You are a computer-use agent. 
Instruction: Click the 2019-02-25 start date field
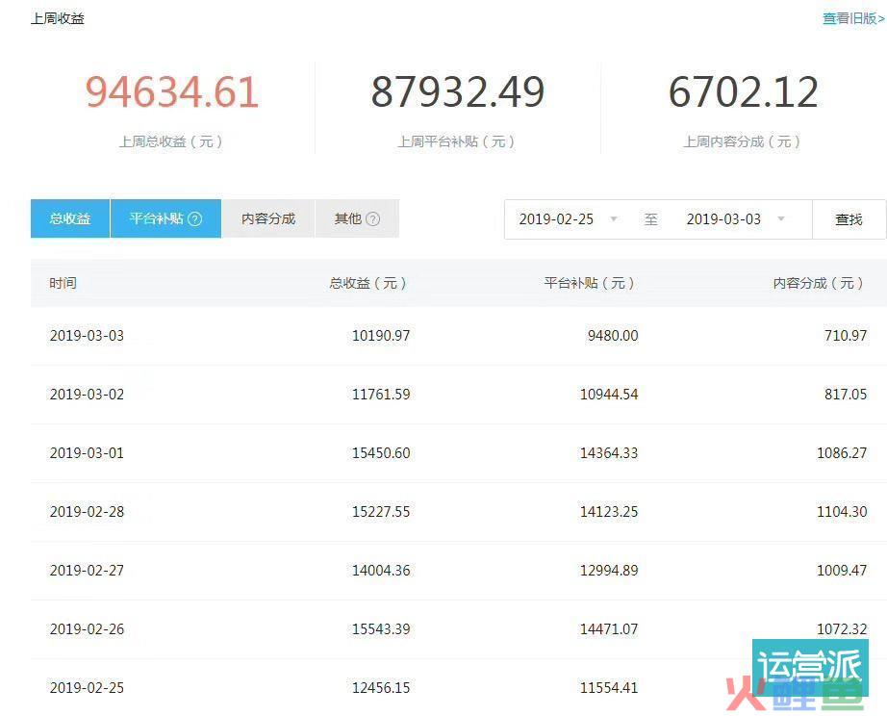(x=556, y=219)
